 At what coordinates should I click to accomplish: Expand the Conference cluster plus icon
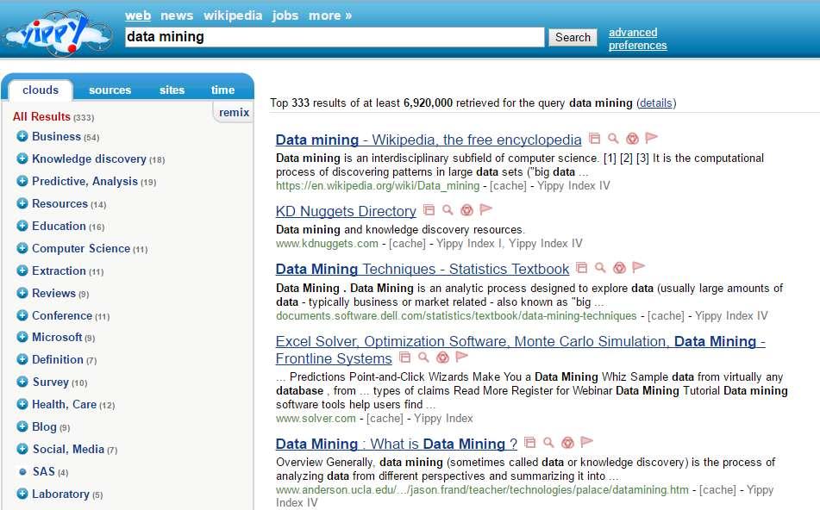[x=22, y=315]
